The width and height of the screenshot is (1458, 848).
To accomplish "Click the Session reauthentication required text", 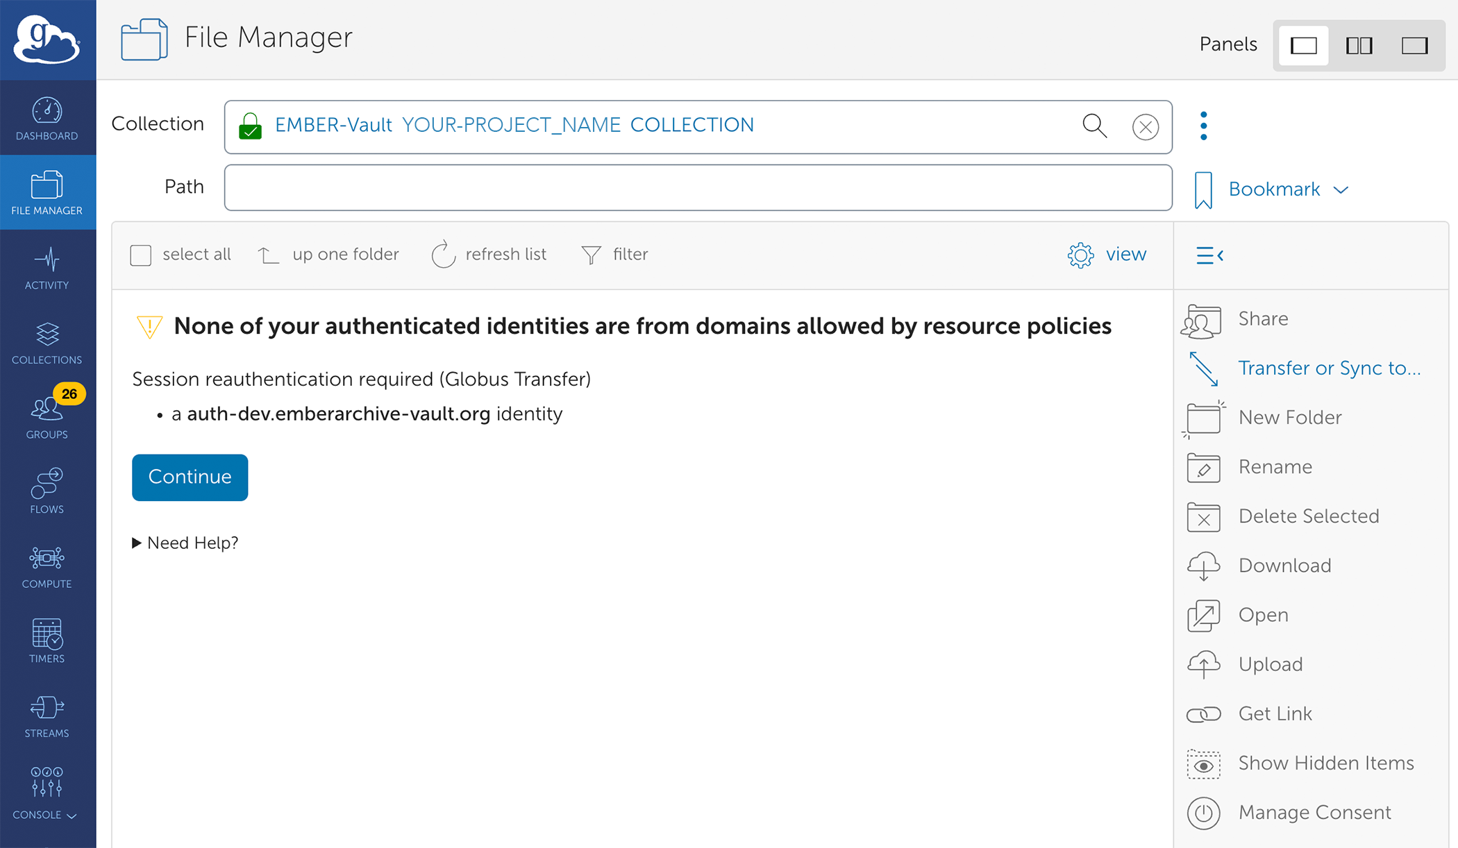I will (361, 379).
